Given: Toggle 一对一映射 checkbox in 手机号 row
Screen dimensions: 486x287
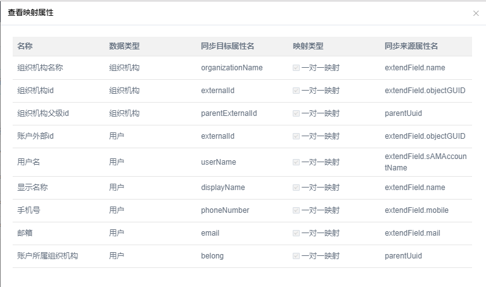Looking at the screenshot, I should [x=297, y=210].
